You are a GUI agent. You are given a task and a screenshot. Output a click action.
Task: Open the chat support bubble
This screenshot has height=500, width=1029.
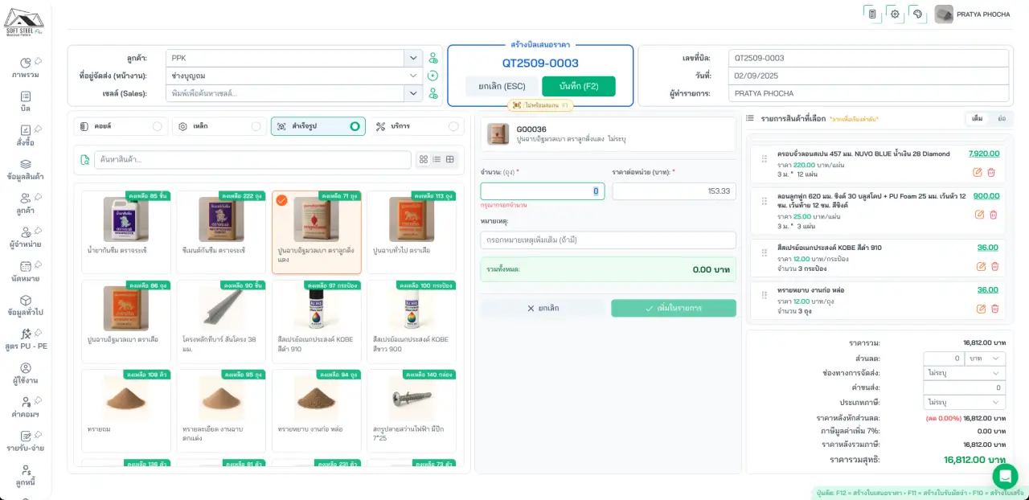1005,476
